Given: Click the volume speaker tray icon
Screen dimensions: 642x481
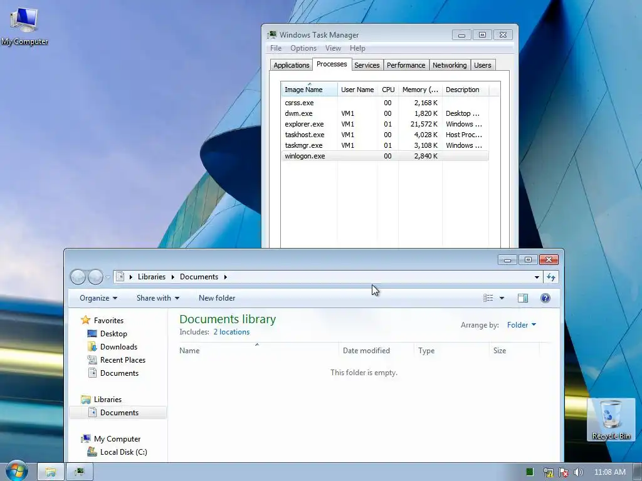Looking at the screenshot, I should coord(579,472).
